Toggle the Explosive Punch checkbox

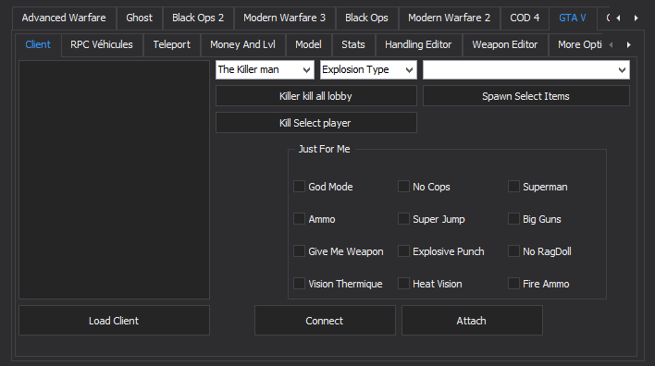click(403, 250)
